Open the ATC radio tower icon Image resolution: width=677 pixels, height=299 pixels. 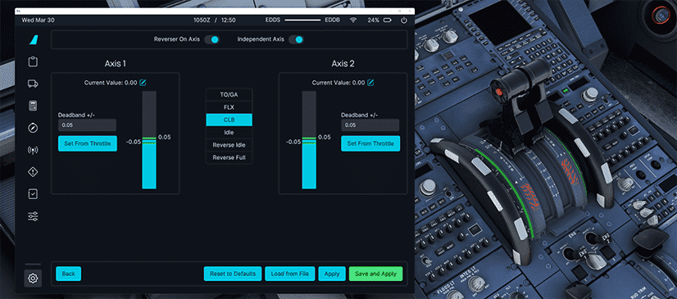[x=33, y=150]
